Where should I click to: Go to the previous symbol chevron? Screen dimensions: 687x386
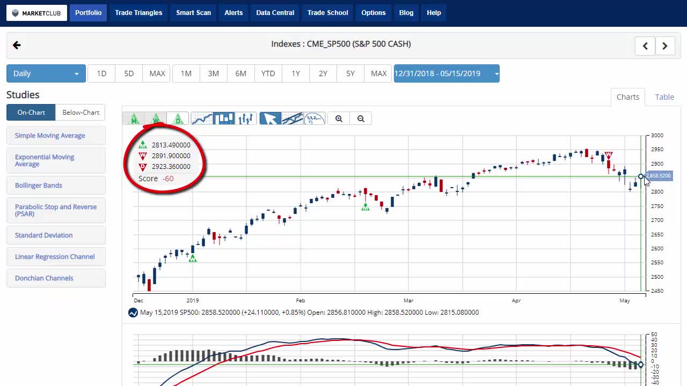click(645, 46)
